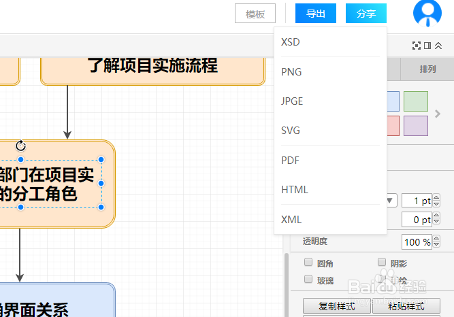Export as JPGE image
Viewport: 454px width, 317px height.
click(330, 101)
